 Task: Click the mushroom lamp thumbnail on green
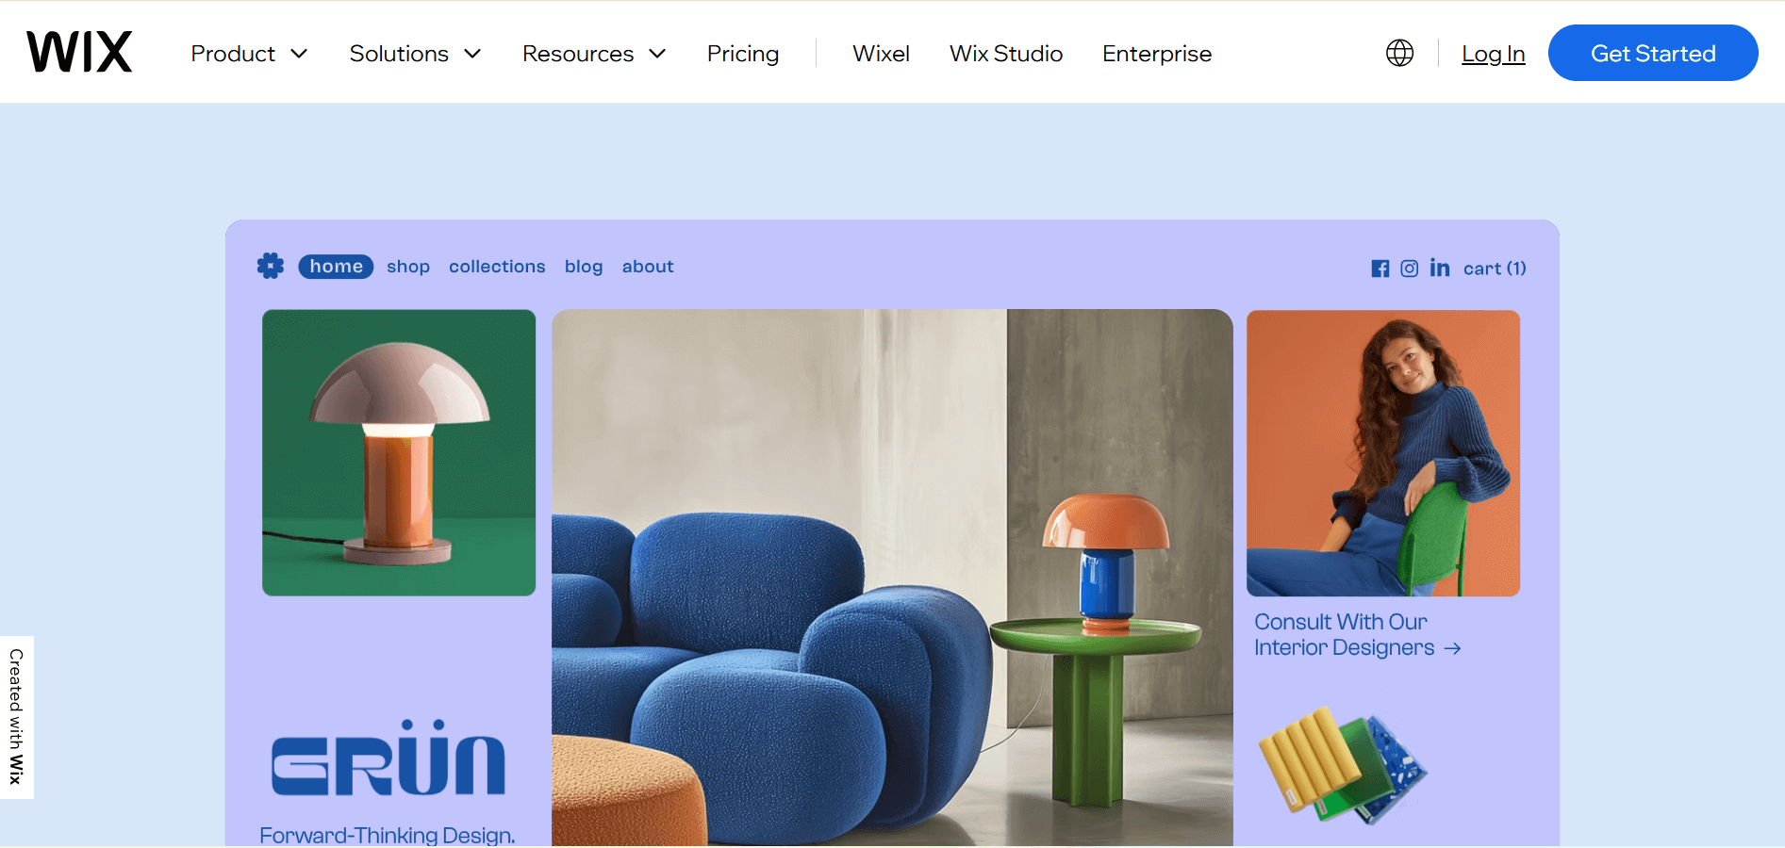coord(399,452)
